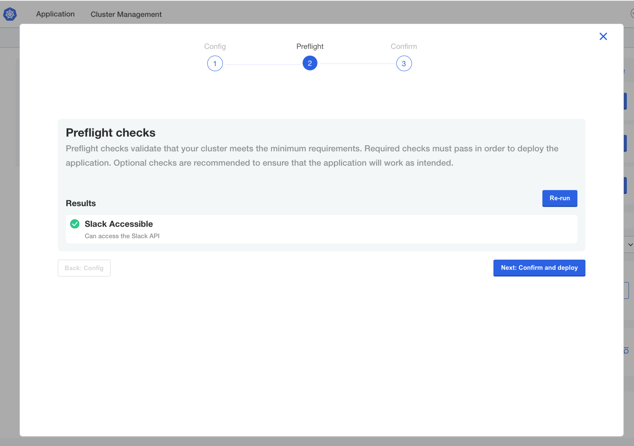This screenshot has height=446, width=634.
Task: Select the Confirm step label
Action: 404,46
